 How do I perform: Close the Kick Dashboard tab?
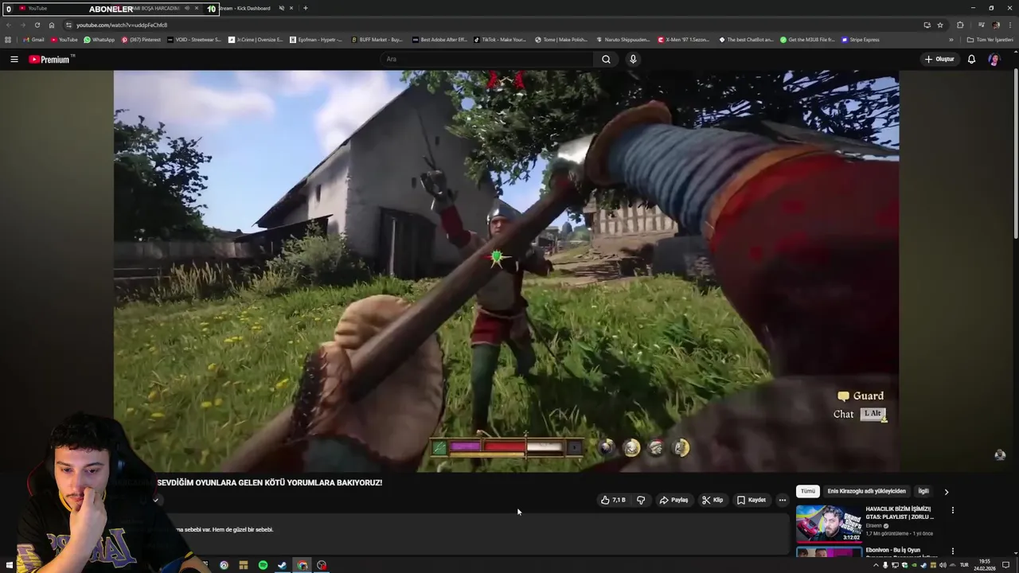click(x=291, y=8)
